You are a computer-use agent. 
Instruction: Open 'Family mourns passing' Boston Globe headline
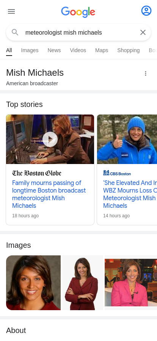[x=49, y=194]
